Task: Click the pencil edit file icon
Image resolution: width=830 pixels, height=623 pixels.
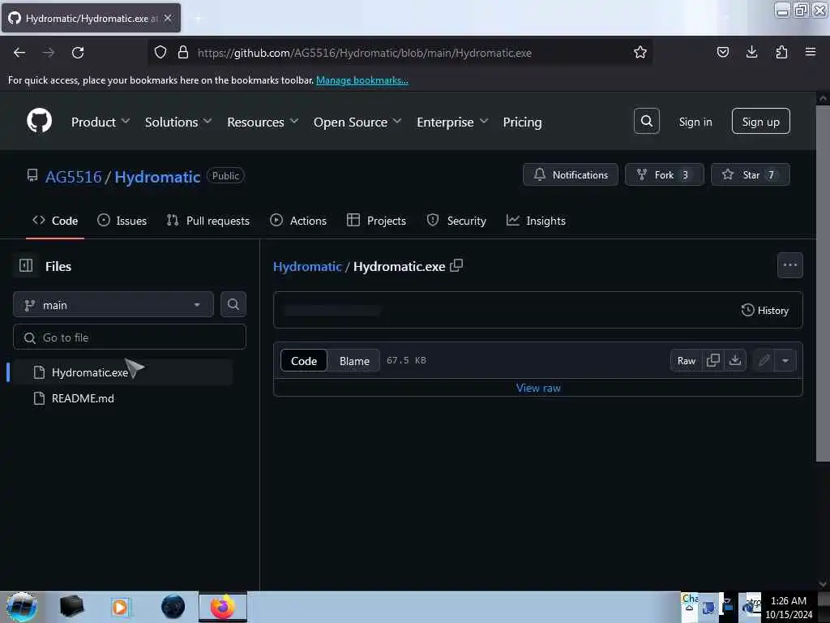Action: coord(764,361)
